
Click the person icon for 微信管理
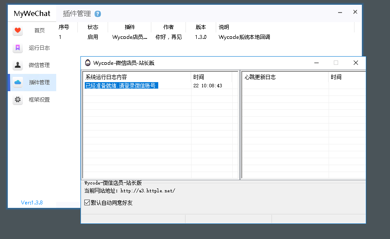coord(18,65)
